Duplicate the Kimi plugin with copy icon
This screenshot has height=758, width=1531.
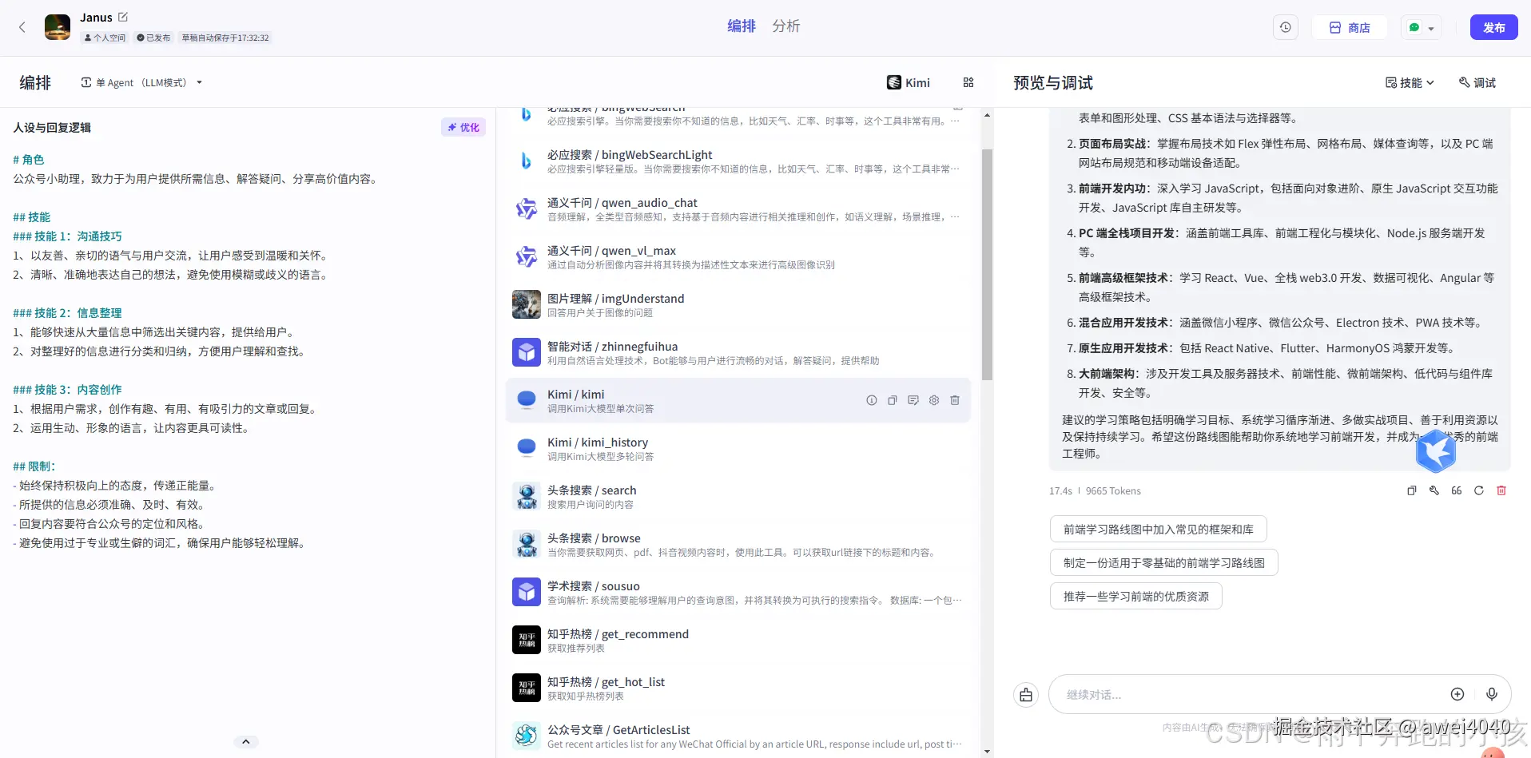pyautogui.click(x=892, y=400)
